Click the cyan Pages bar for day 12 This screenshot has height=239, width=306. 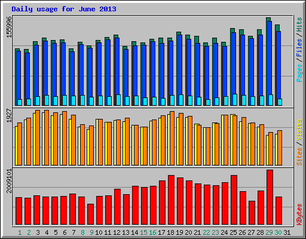(118, 100)
